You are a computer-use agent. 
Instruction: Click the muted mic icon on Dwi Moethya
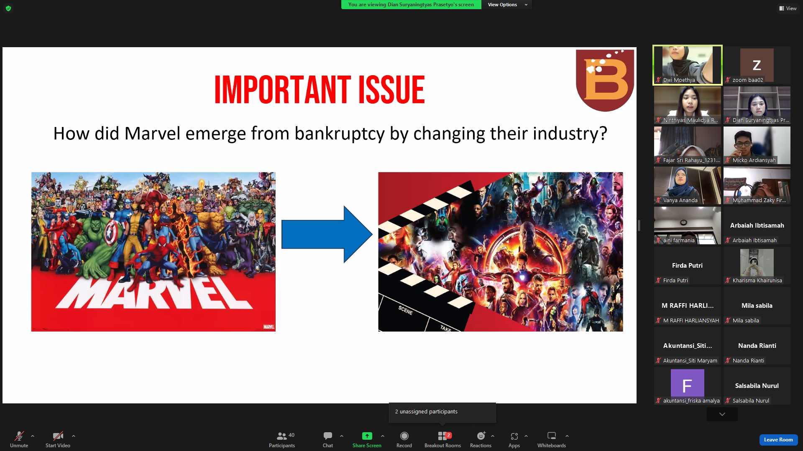(x=659, y=80)
